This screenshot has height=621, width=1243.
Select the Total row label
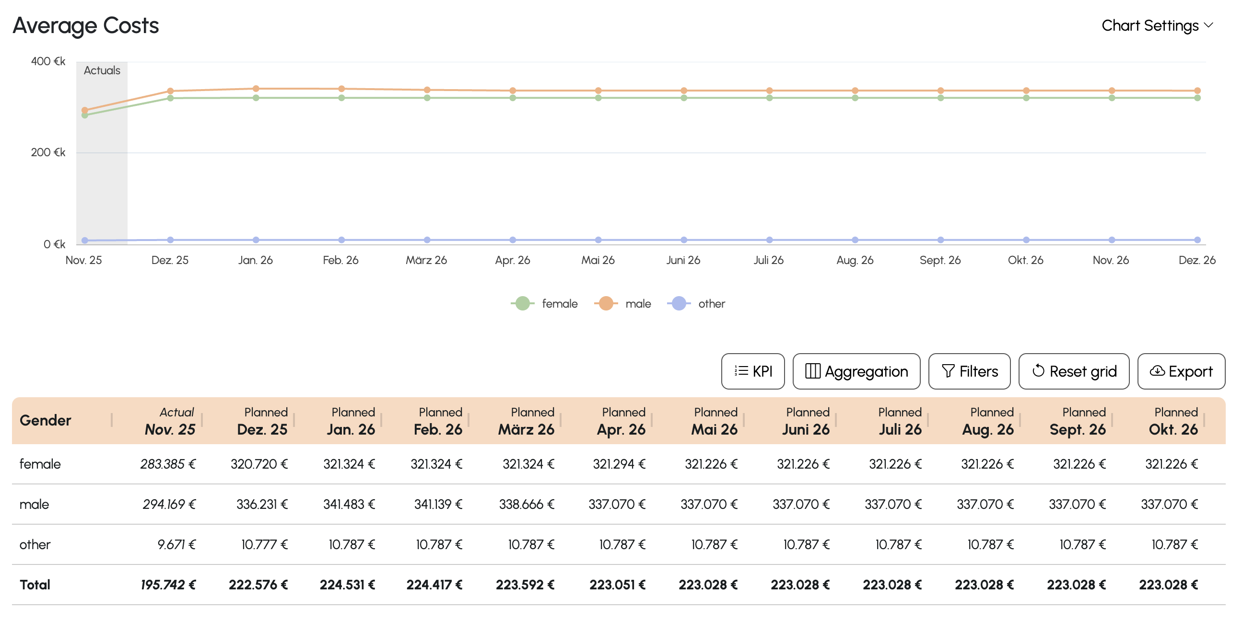pos(35,585)
